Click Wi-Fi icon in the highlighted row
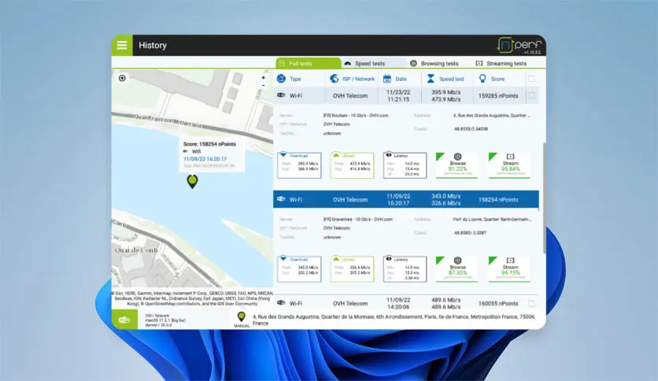Viewport: 658px width, 381px height. click(x=281, y=199)
